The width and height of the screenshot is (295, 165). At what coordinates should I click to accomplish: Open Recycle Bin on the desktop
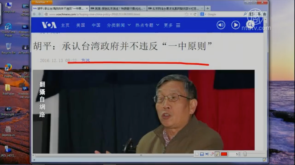click(x=8, y=48)
